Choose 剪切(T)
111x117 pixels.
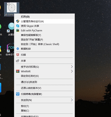click(x=45, y=106)
